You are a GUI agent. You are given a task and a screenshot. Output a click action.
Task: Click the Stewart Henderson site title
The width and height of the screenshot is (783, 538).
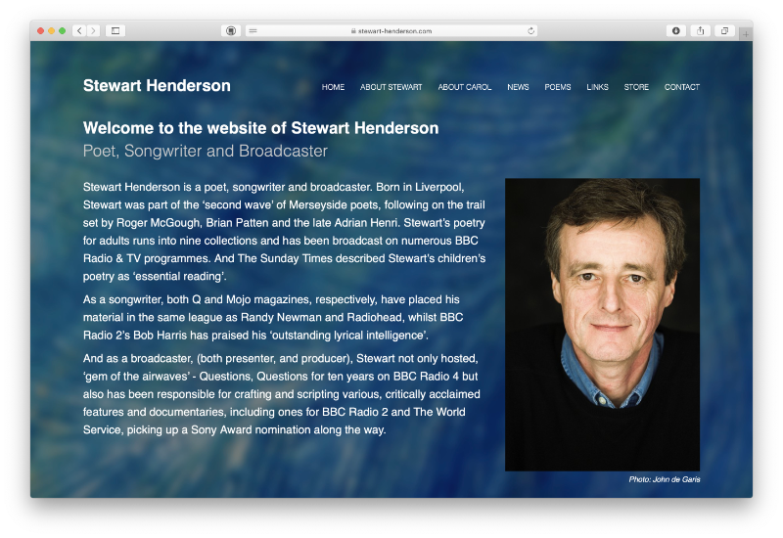(157, 85)
